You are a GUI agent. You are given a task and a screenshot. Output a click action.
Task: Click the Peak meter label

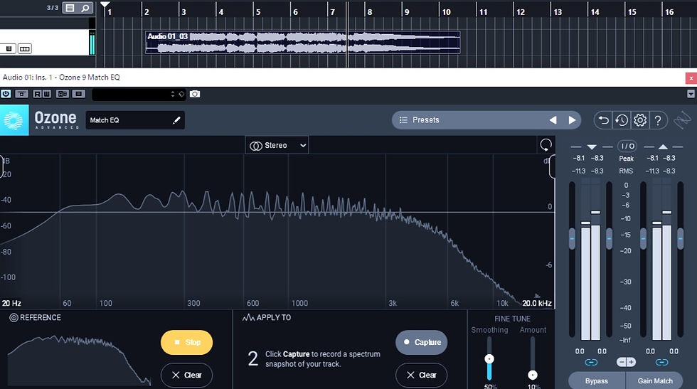[627, 159]
